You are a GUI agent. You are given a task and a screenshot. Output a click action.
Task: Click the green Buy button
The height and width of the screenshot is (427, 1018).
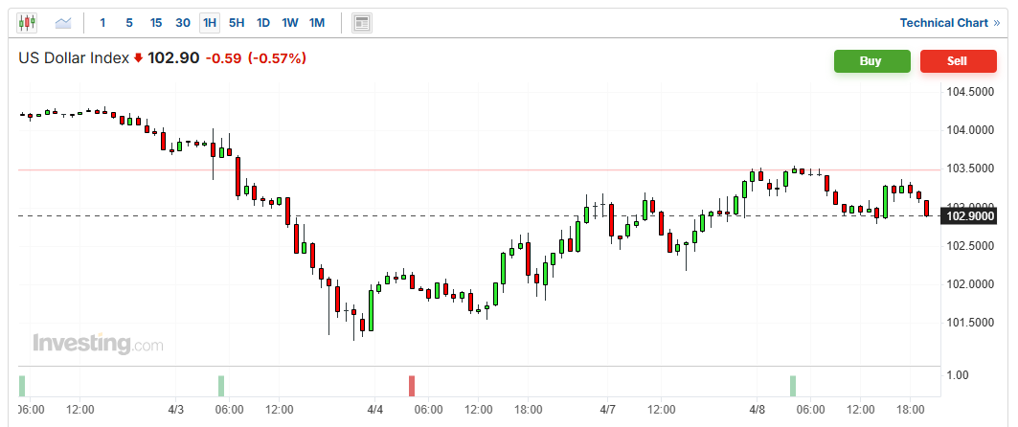[x=871, y=61]
